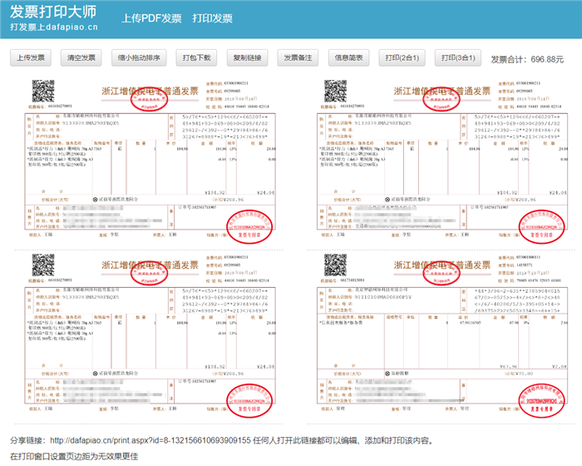Image resolution: width=582 pixels, height=466 pixels.
Task: Click the 发票专用章 red seal on bottom-right invoice
Action: point(541,400)
